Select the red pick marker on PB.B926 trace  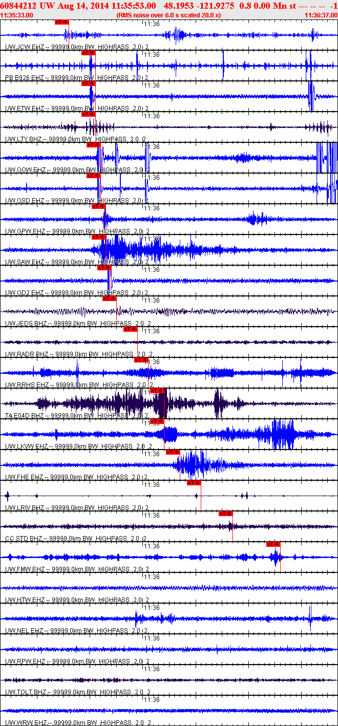[x=88, y=53]
